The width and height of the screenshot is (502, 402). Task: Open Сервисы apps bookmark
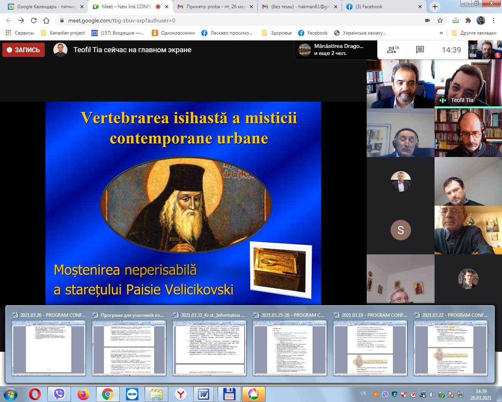[20, 33]
